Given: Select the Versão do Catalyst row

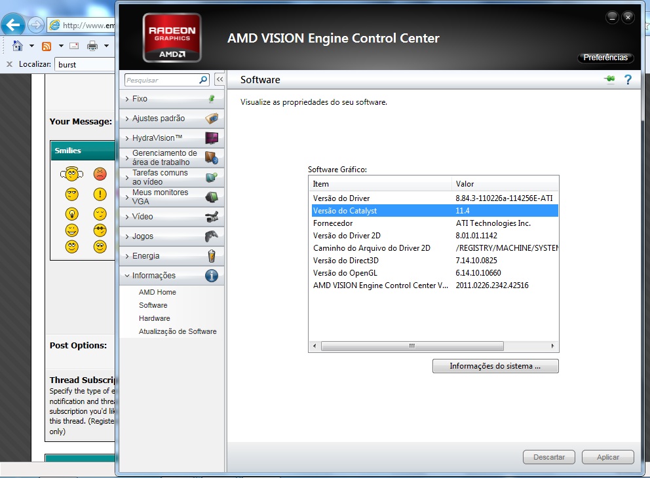Looking at the screenshot, I should [x=435, y=210].
